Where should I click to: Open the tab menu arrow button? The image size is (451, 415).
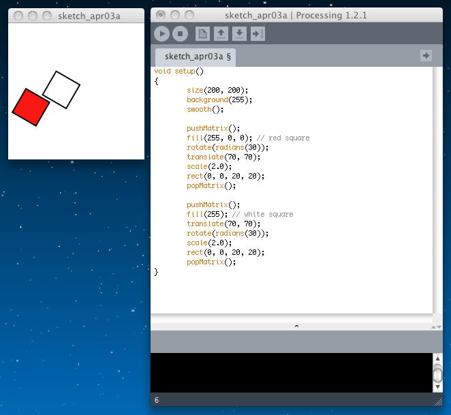click(426, 55)
